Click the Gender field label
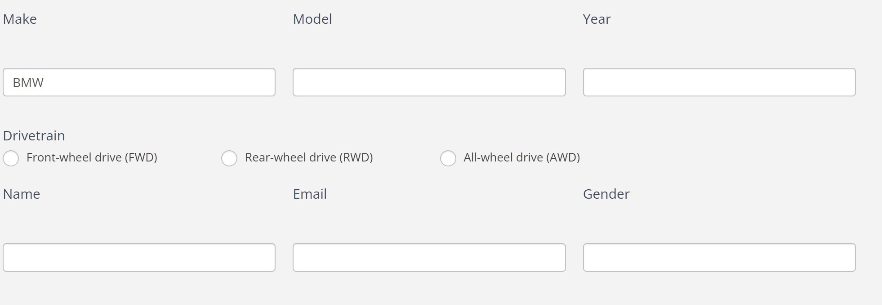This screenshot has width=882, height=305. (606, 194)
